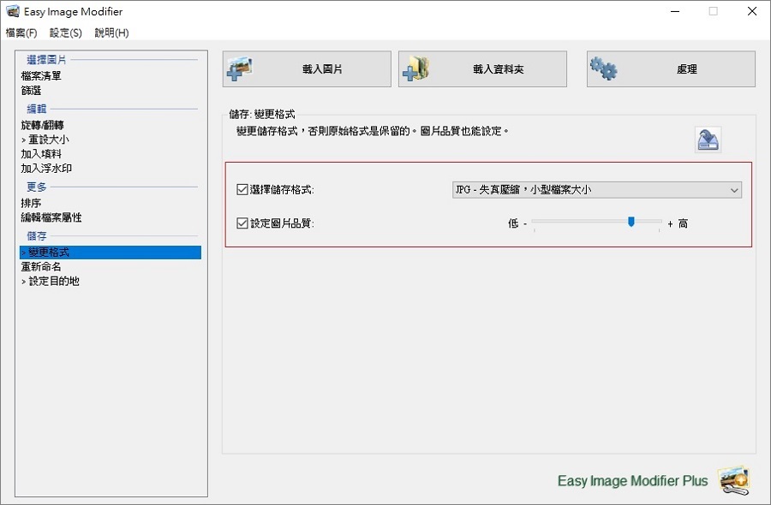Image resolution: width=771 pixels, height=505 pixels.
Task: Select 設定目的地 in the sidebar
Action: [x=51, y=282]
